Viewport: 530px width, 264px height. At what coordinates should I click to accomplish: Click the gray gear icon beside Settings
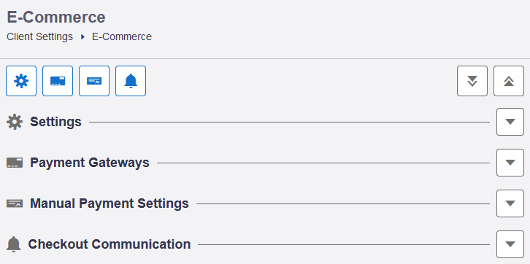(15, 122)
